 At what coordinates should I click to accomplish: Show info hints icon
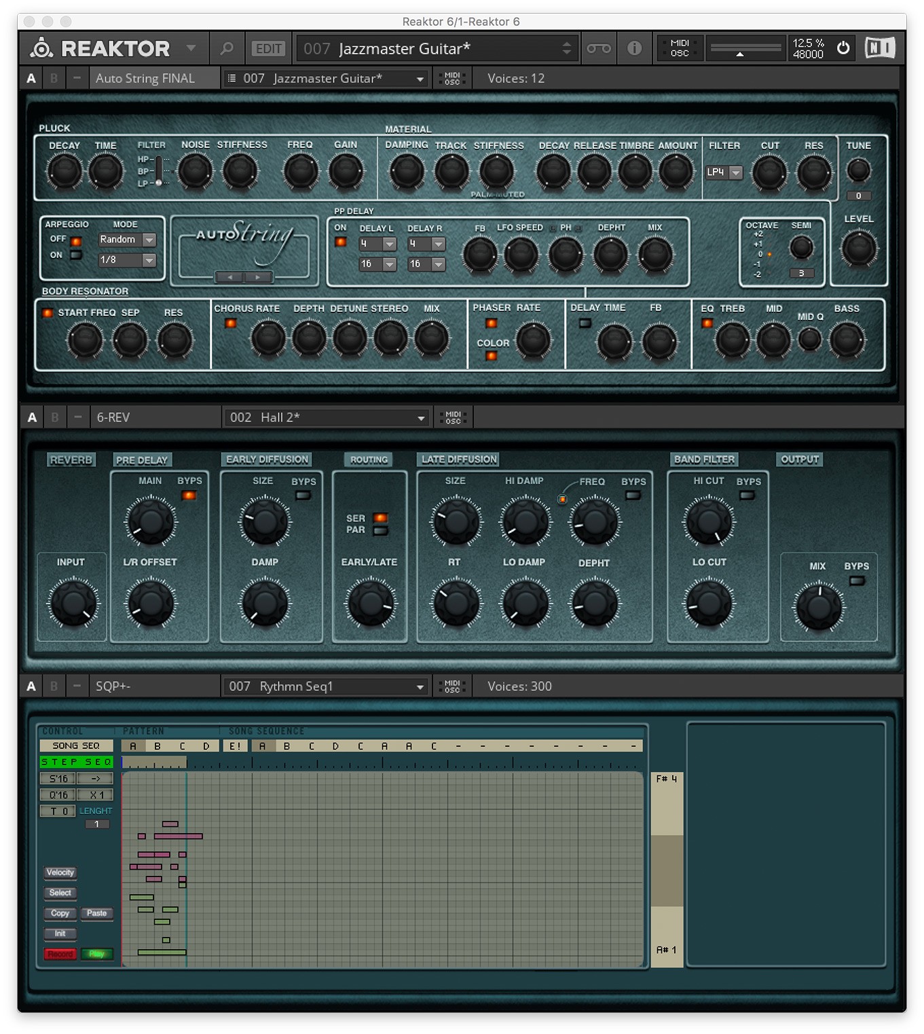coord(634,48)
